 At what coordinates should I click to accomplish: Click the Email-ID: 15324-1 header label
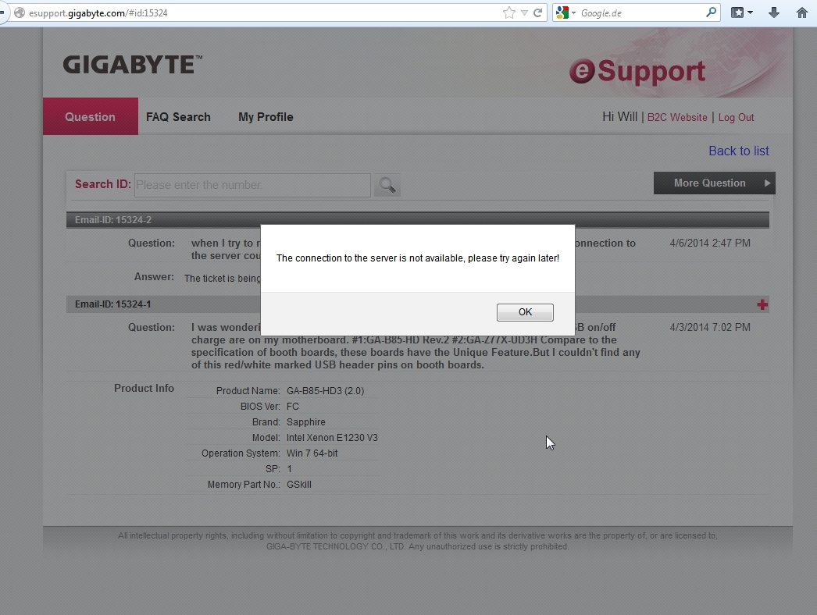tap(113, 304)
